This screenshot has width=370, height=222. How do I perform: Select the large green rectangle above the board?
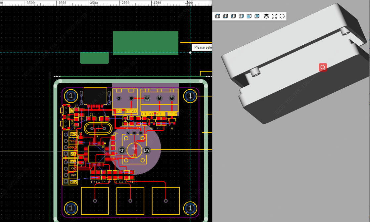pyautogui.click(x=146, y=43)
